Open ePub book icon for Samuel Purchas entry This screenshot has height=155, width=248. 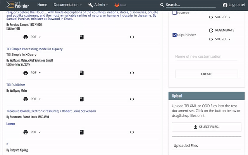[82, 37]
